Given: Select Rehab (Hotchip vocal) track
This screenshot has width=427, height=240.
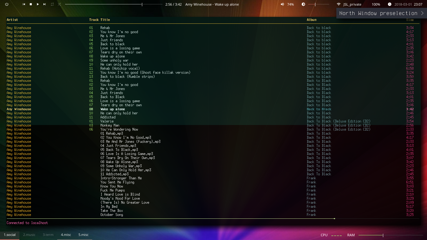Looking at the screenshot, I should pyautogui.click(x=120, y=68).
